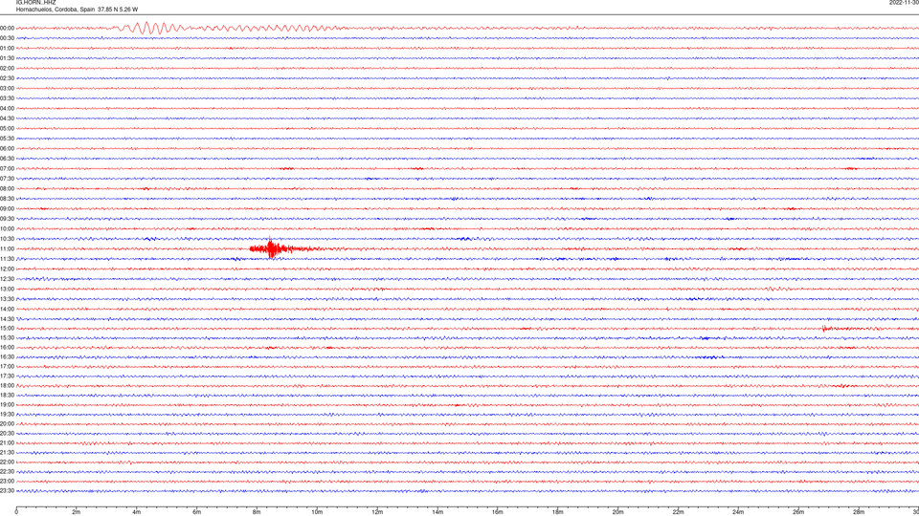Click the station location text "Hornachuelos, Cordoba, Spain"

[56, 10]
